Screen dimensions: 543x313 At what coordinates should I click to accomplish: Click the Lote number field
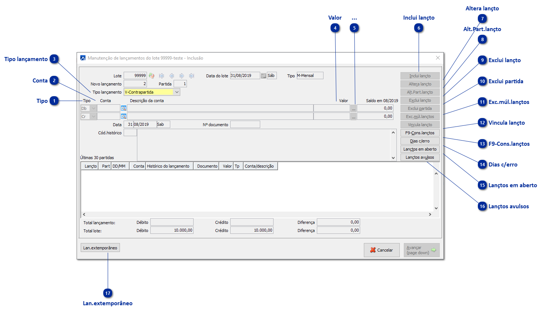point(135,75)
